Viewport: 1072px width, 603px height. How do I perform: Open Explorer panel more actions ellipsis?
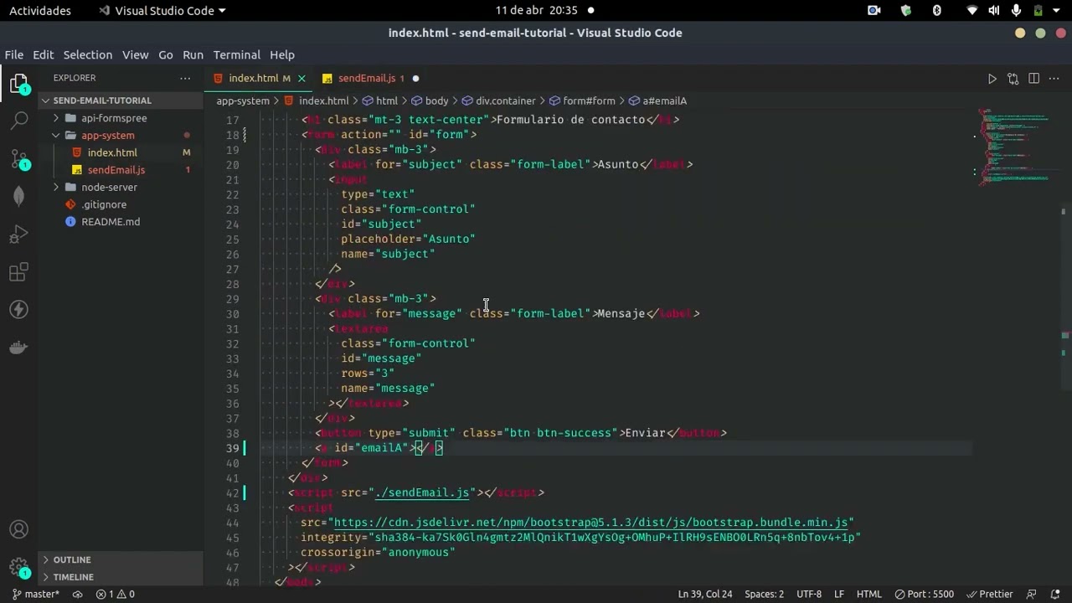185,78
